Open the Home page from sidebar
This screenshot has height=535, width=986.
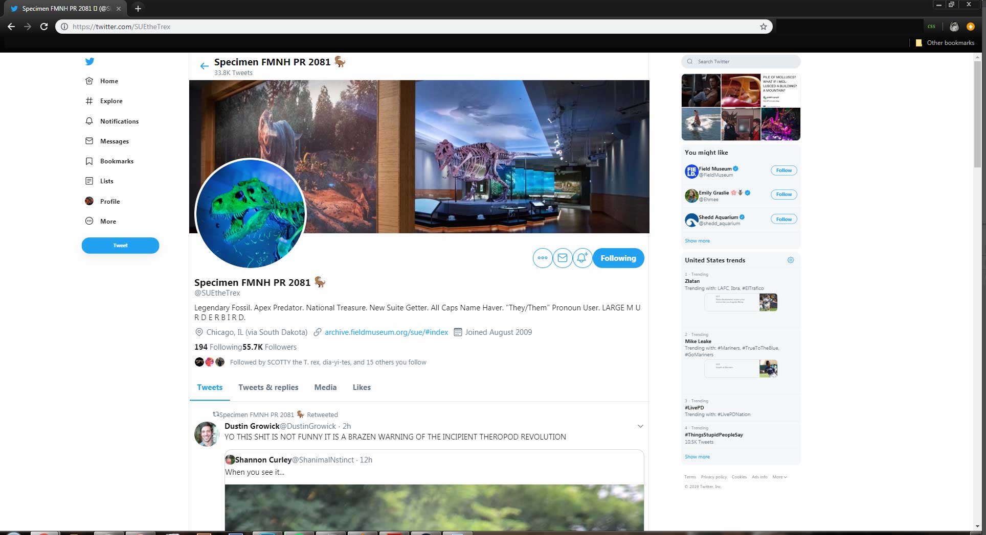coord(102,81)
